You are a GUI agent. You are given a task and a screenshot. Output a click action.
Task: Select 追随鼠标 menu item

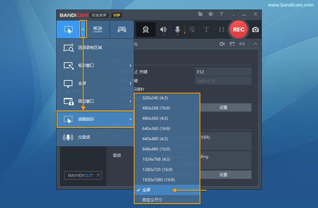[x=95, y=119]
